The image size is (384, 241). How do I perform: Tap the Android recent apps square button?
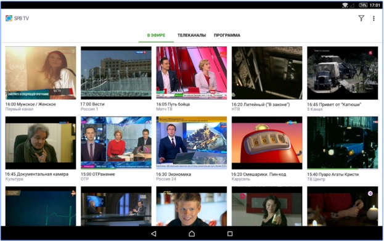coord(230,234)
